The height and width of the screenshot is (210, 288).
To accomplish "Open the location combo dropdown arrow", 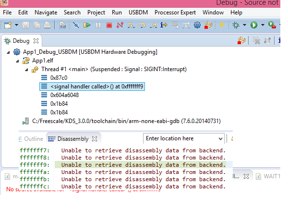I will (x=221, y=139).
